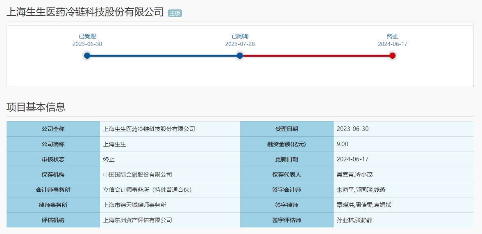Click the 公司简称 value 上海生生

coord(114,144)
